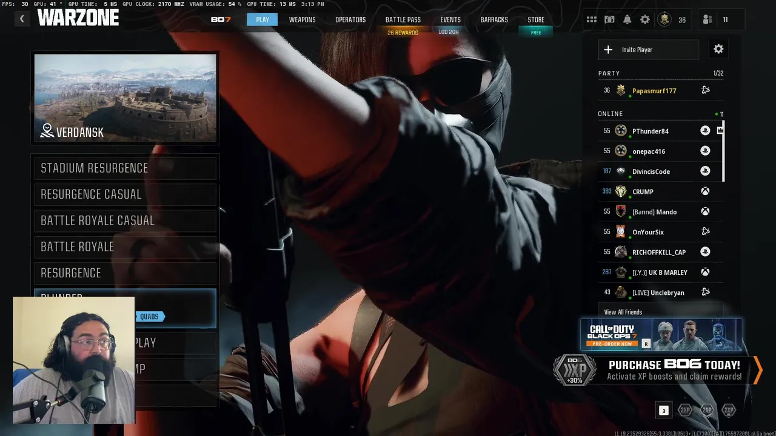Select RESURGENCE CASUAL mode
This screenshot has width=776, height=436.
point(125,194)
